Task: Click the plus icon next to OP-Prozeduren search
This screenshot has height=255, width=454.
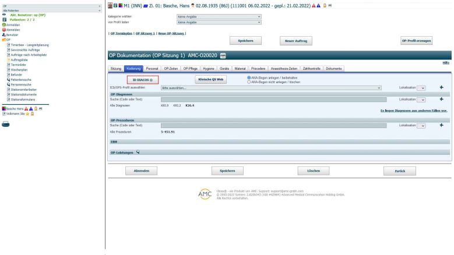Action: (441, 125)
